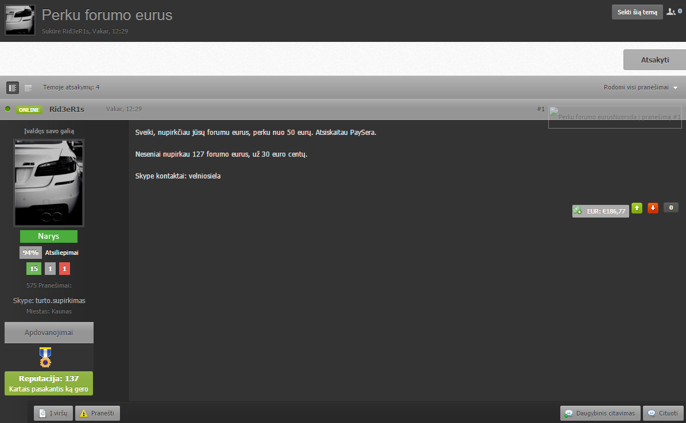Click the Atsakyti reply button
The width and height of the screenshot is (686, 423).
654,60
